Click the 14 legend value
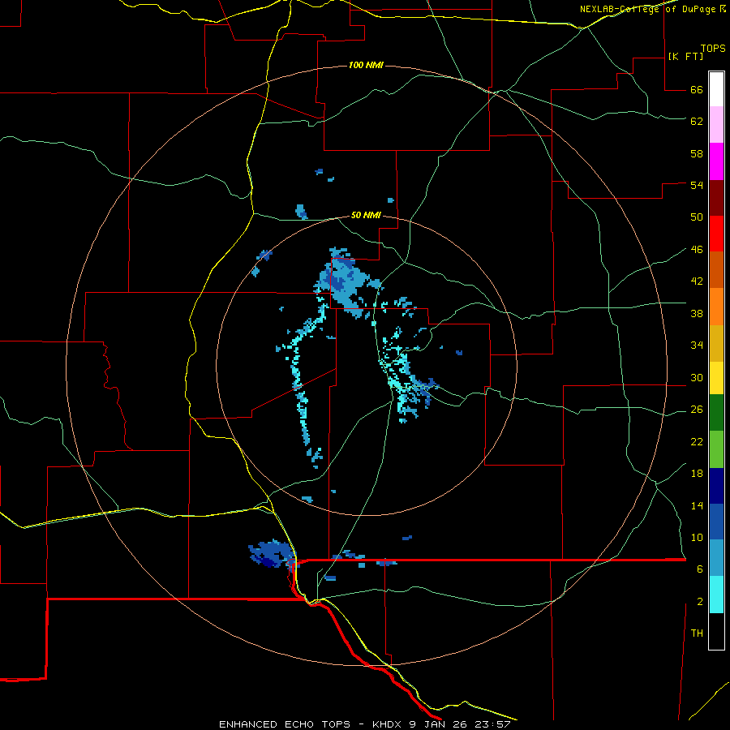 [697, 505]
